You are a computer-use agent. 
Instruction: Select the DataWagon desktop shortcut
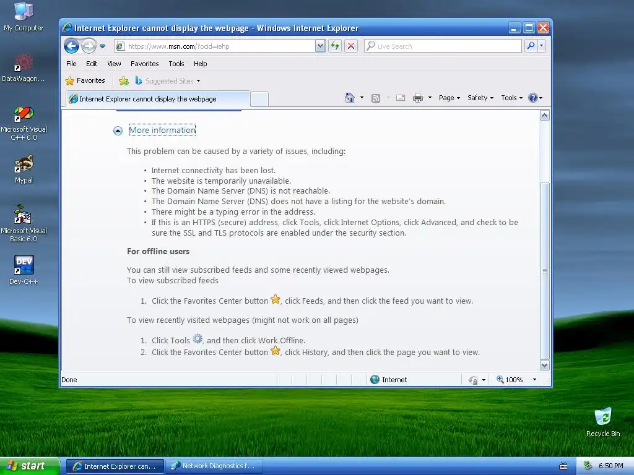[x=24, y=68]
